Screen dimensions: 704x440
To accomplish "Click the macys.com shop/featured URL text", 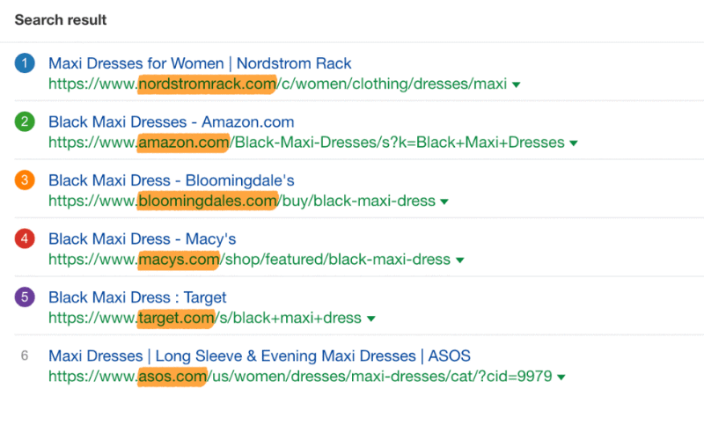I will point(249,259).
